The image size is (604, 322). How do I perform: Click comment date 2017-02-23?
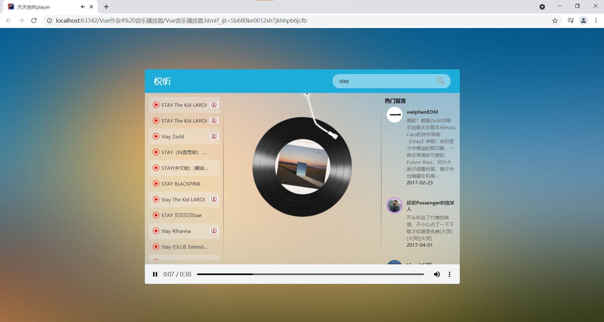click(419, 182)
